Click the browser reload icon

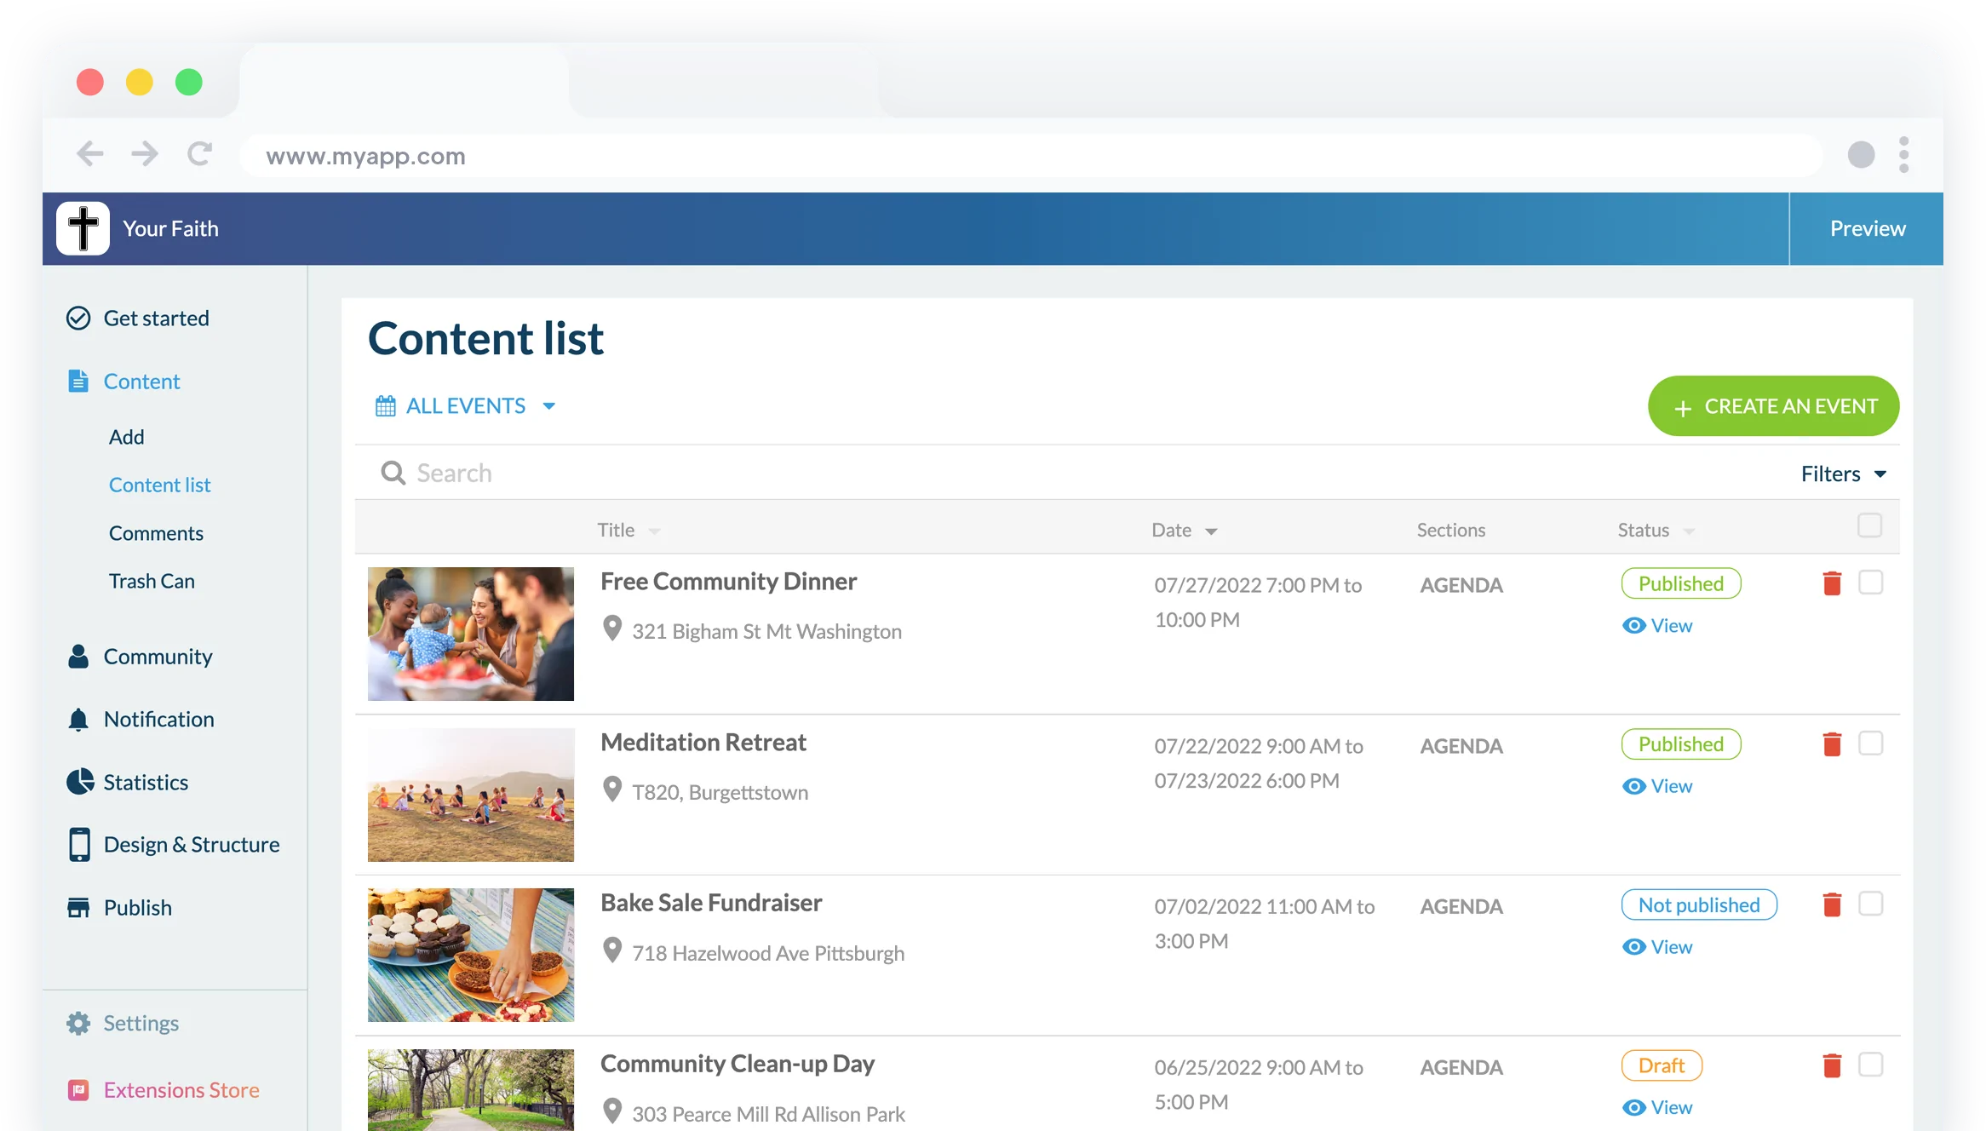coord(199,154)
